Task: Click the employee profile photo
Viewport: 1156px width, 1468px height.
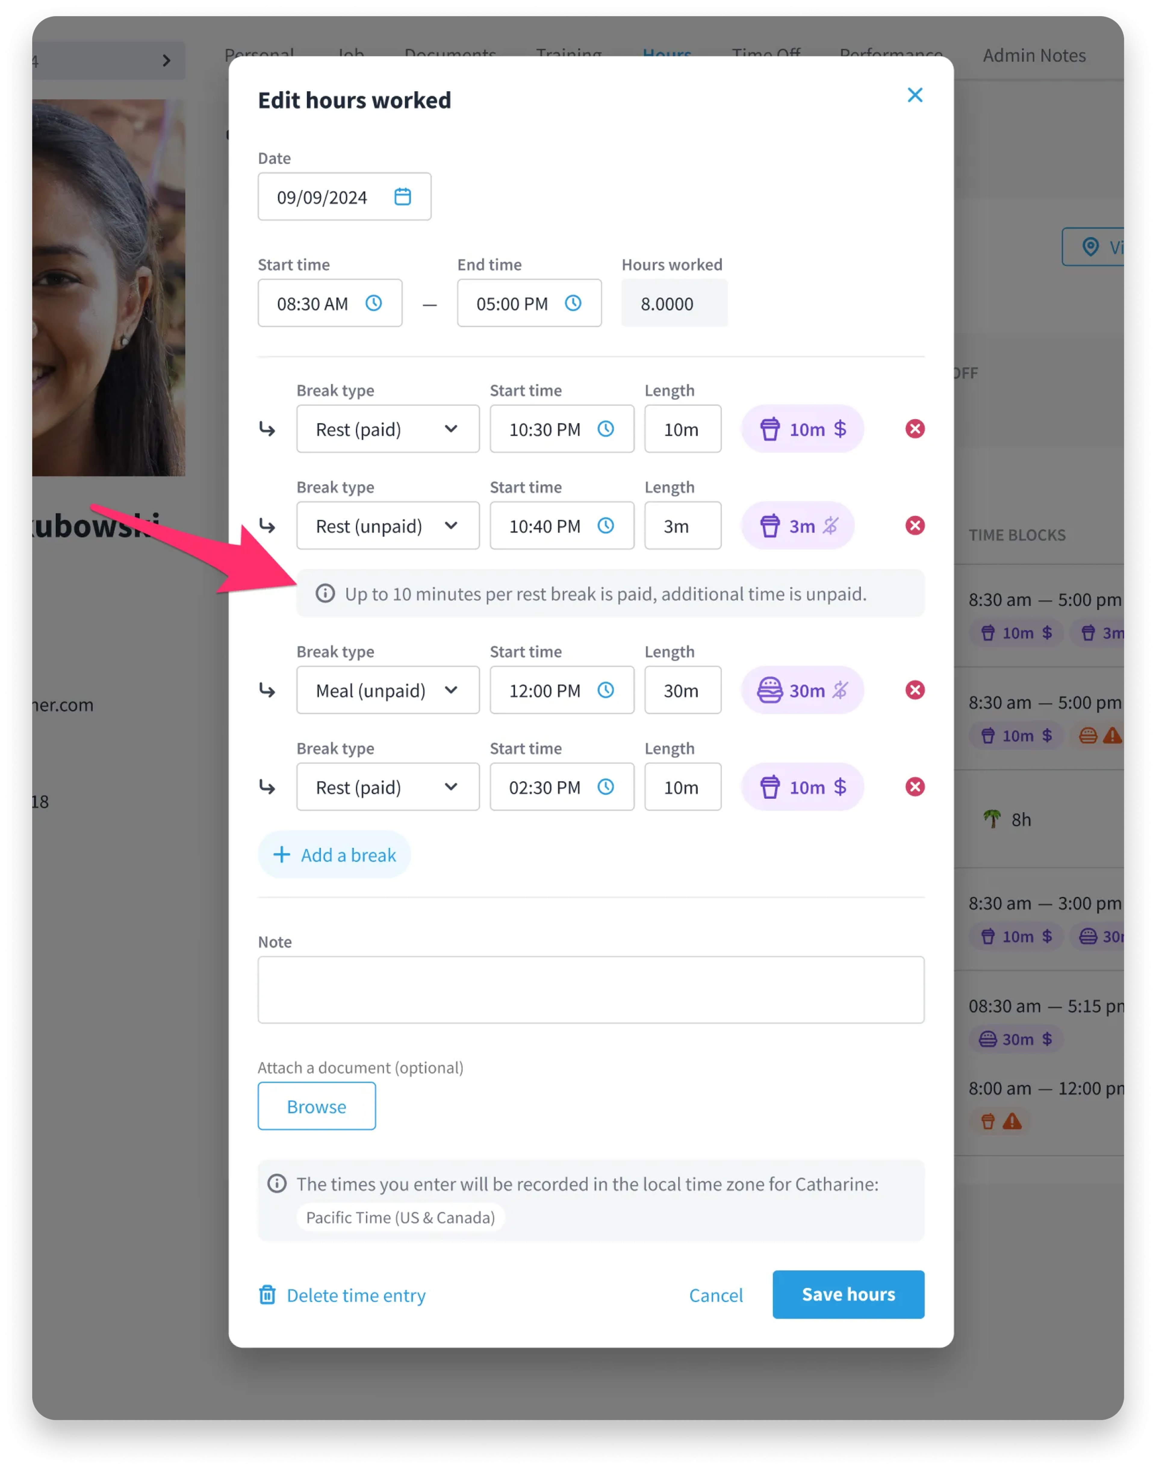Action: (x=108, y=288)
